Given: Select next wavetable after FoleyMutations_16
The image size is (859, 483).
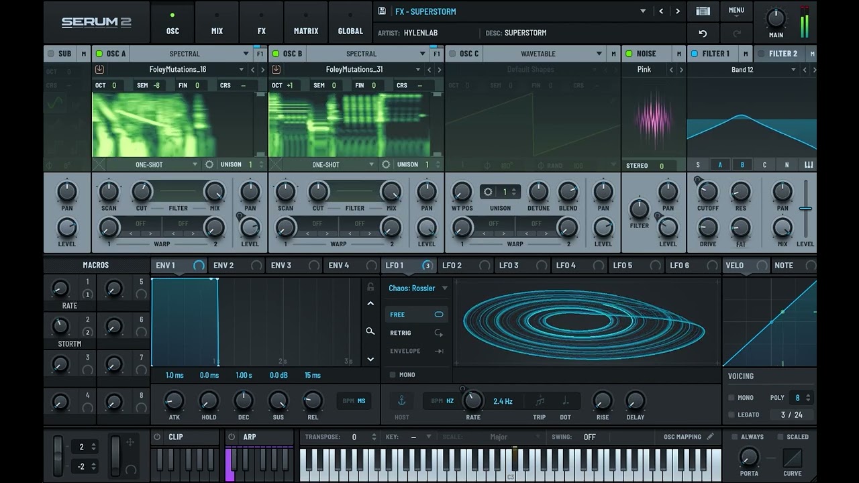Looking at the screenshot, I should [x=262, y=70].
